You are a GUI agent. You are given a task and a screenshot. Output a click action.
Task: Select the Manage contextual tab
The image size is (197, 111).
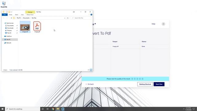[x=30, y=12]
